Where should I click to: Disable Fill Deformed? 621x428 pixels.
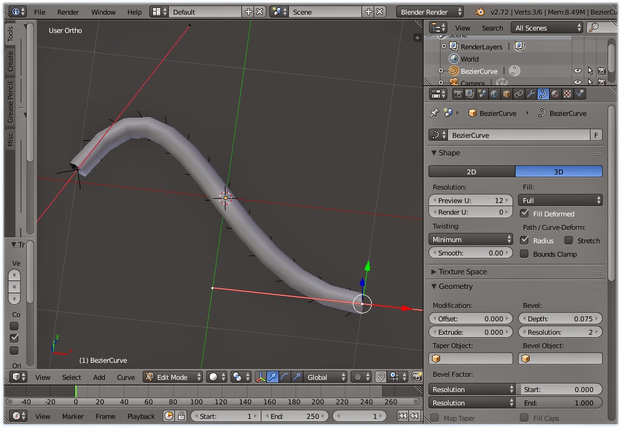point(525,213)
